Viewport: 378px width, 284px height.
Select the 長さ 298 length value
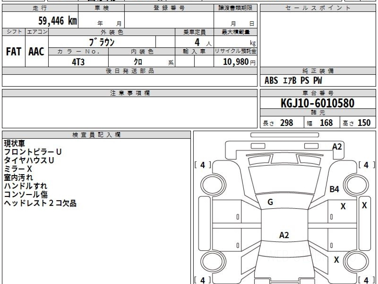pos(278,123)
